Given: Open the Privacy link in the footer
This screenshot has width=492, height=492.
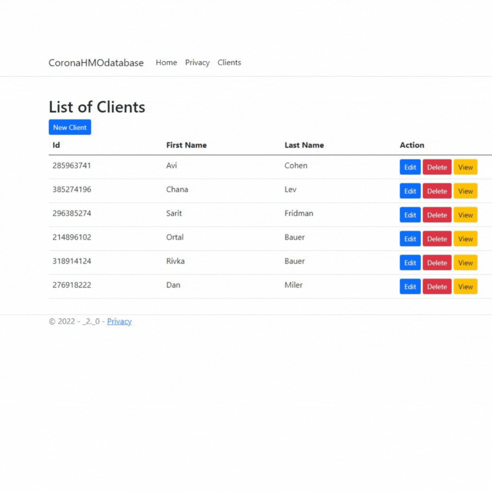Looking at the screenshot, I should coord(119,321).
